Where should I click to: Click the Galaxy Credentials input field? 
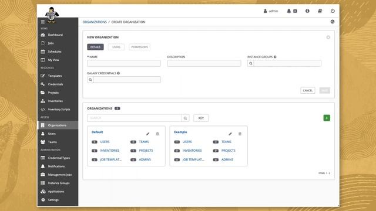[127, 80]
